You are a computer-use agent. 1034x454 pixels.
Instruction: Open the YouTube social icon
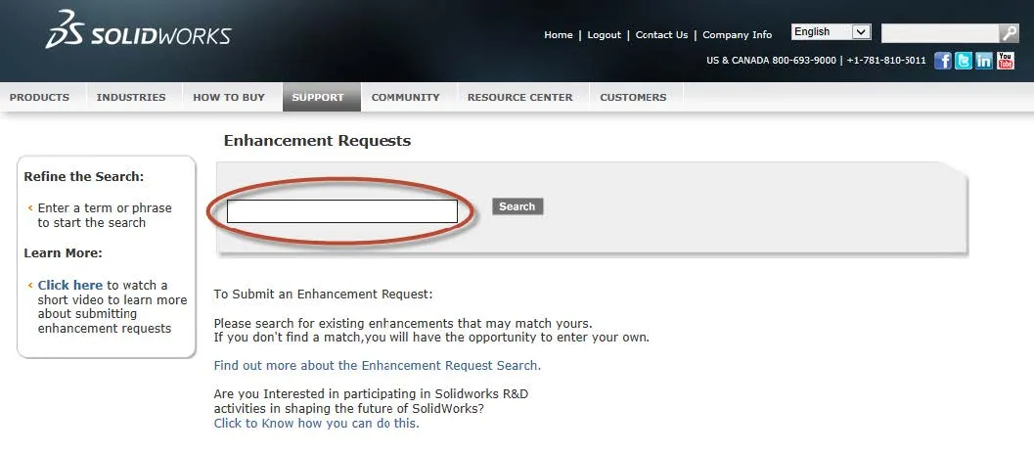(1005, 61)
